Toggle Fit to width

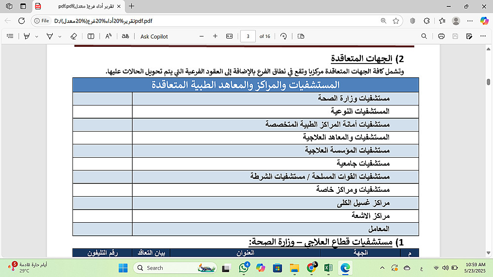point(230,36)
